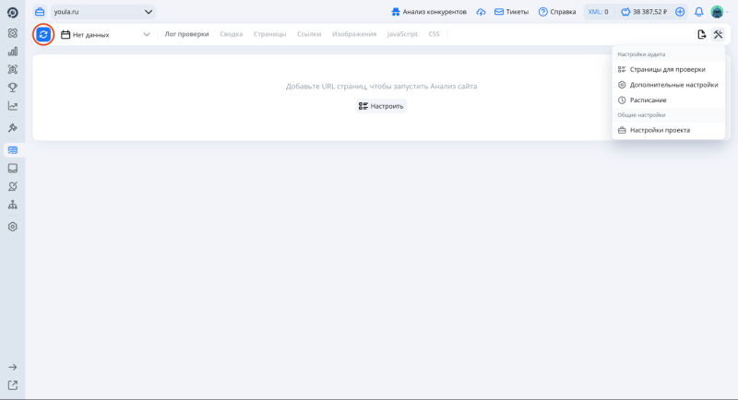Click the plus icon to add balance
738x400 pixels.
pos(680,12)
